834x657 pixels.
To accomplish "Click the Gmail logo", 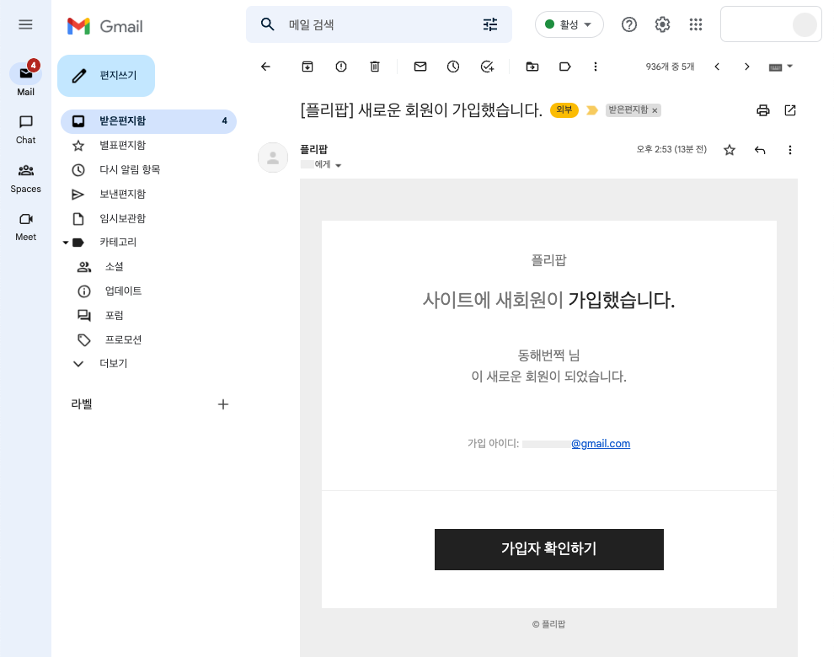I will point(105,26).
